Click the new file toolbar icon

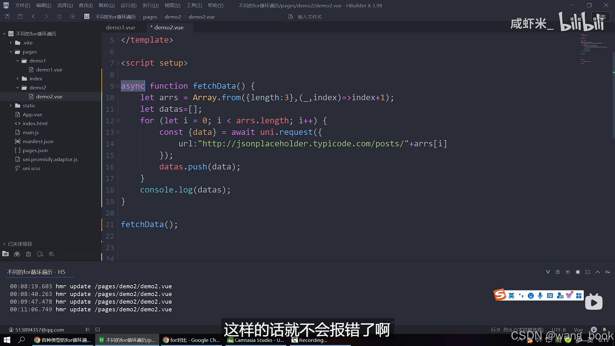[x=7, y=16]
